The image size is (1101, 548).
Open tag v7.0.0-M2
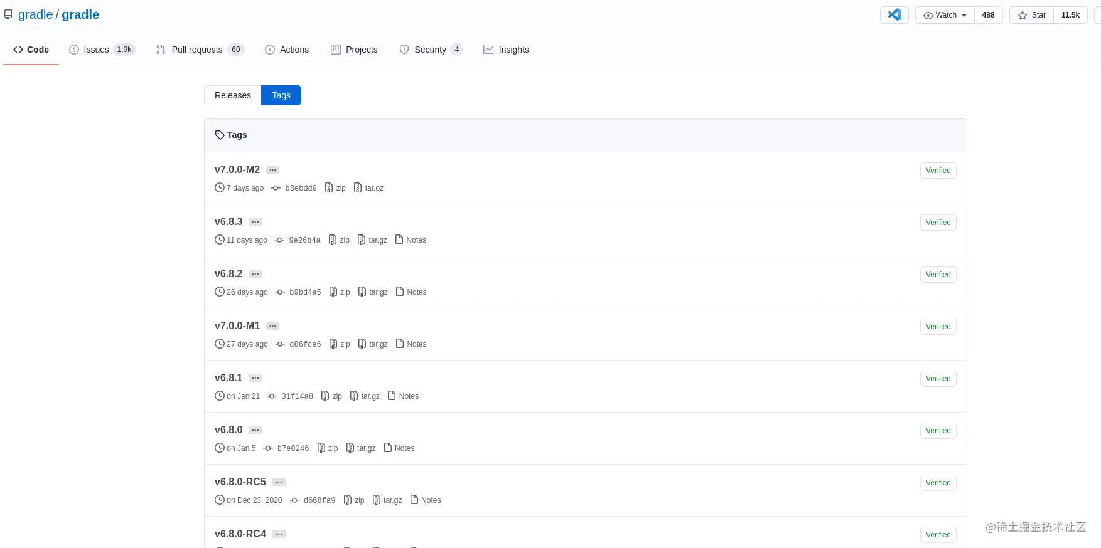point(237,169)
